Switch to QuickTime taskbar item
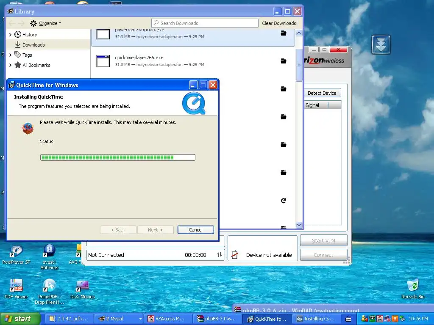This screenshot has height=325, width=434. [x=267, y=319]
